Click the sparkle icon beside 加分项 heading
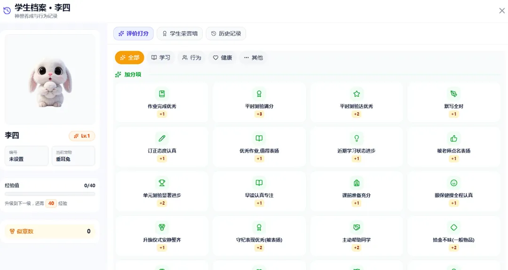 pos(118,75)
